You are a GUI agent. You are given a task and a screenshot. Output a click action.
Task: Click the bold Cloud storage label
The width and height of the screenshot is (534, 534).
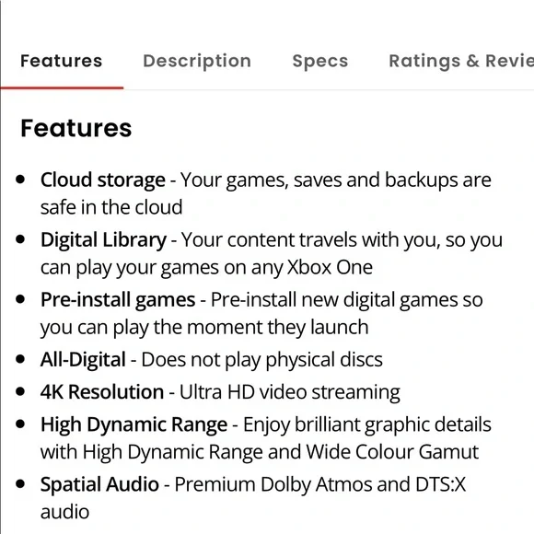(103, 180)
